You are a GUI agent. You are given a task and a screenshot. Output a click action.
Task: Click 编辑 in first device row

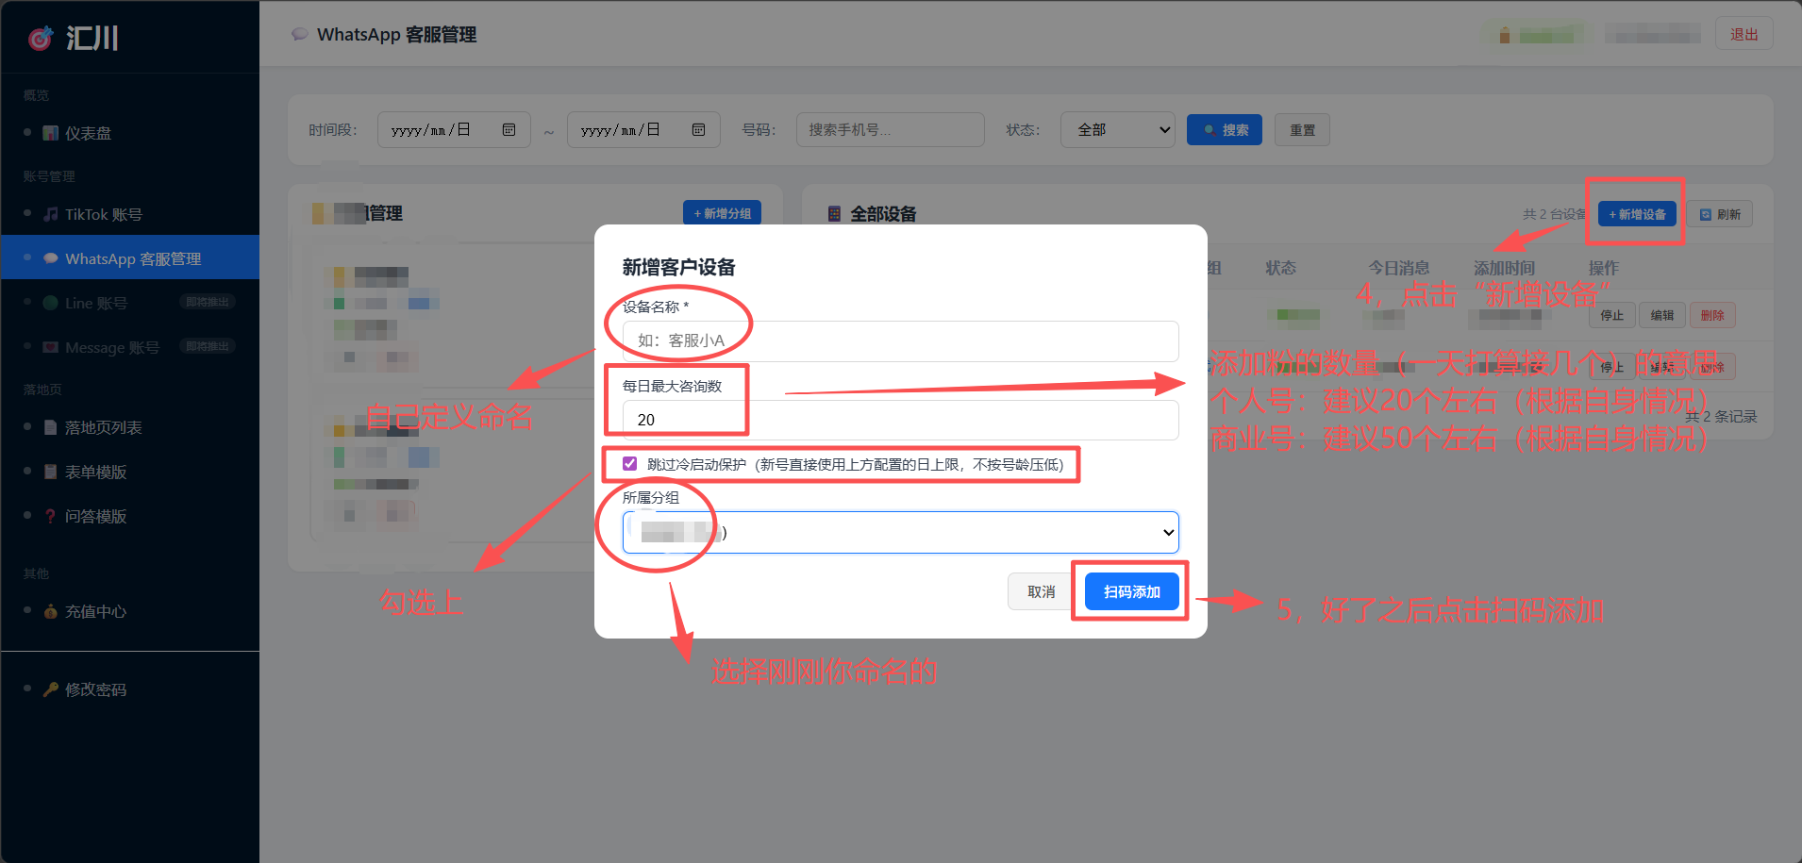(x=1662, y=315)
